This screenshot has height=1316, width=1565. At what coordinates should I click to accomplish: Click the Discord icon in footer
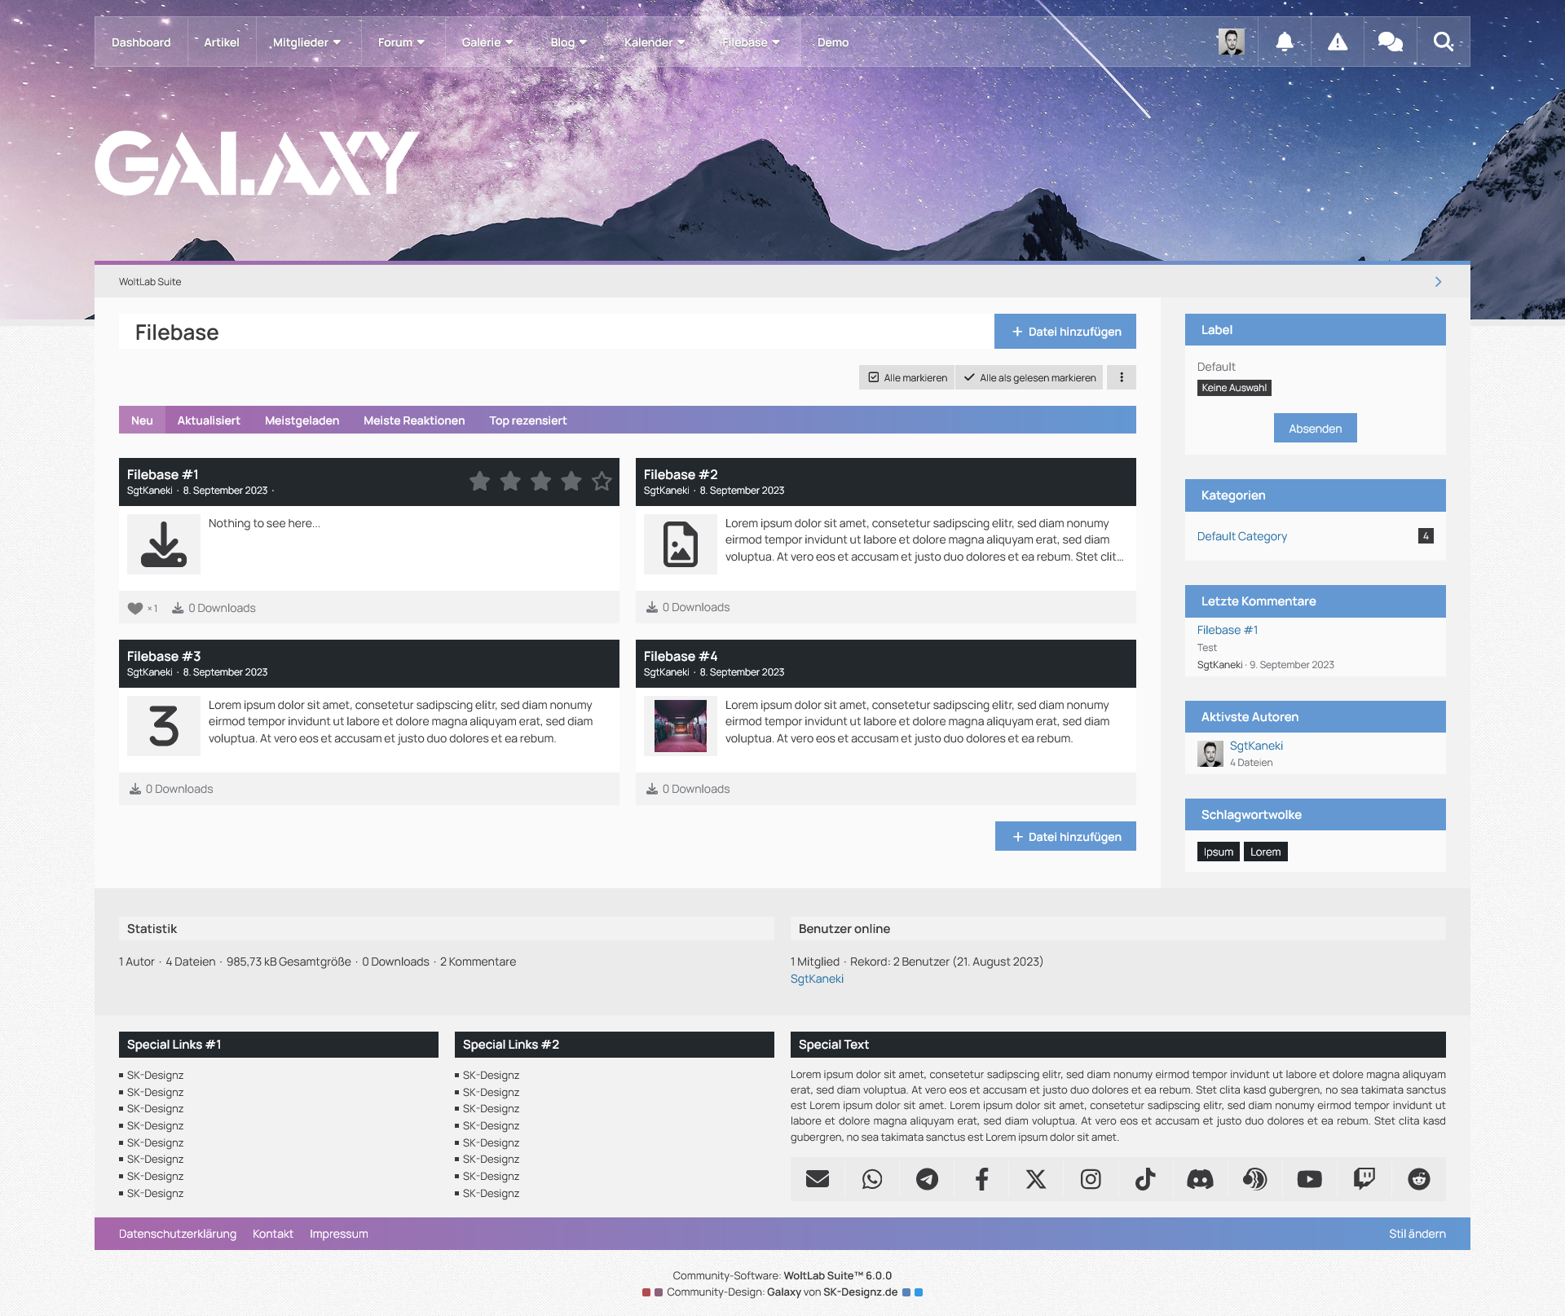1200,1179
